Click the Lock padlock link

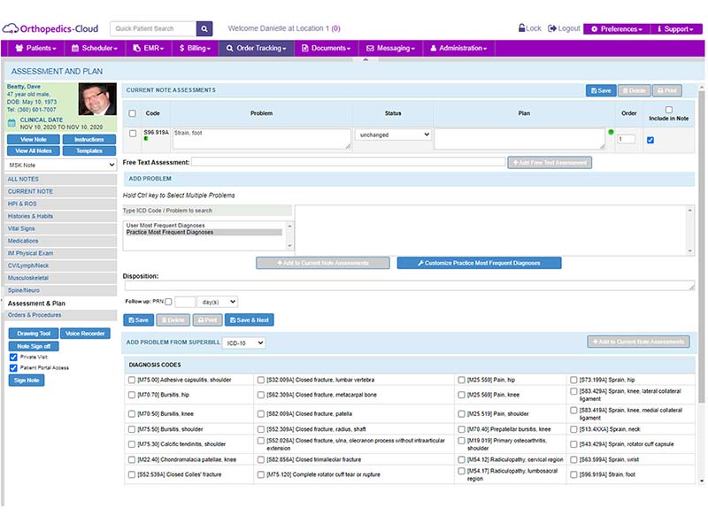click(529, 28)
